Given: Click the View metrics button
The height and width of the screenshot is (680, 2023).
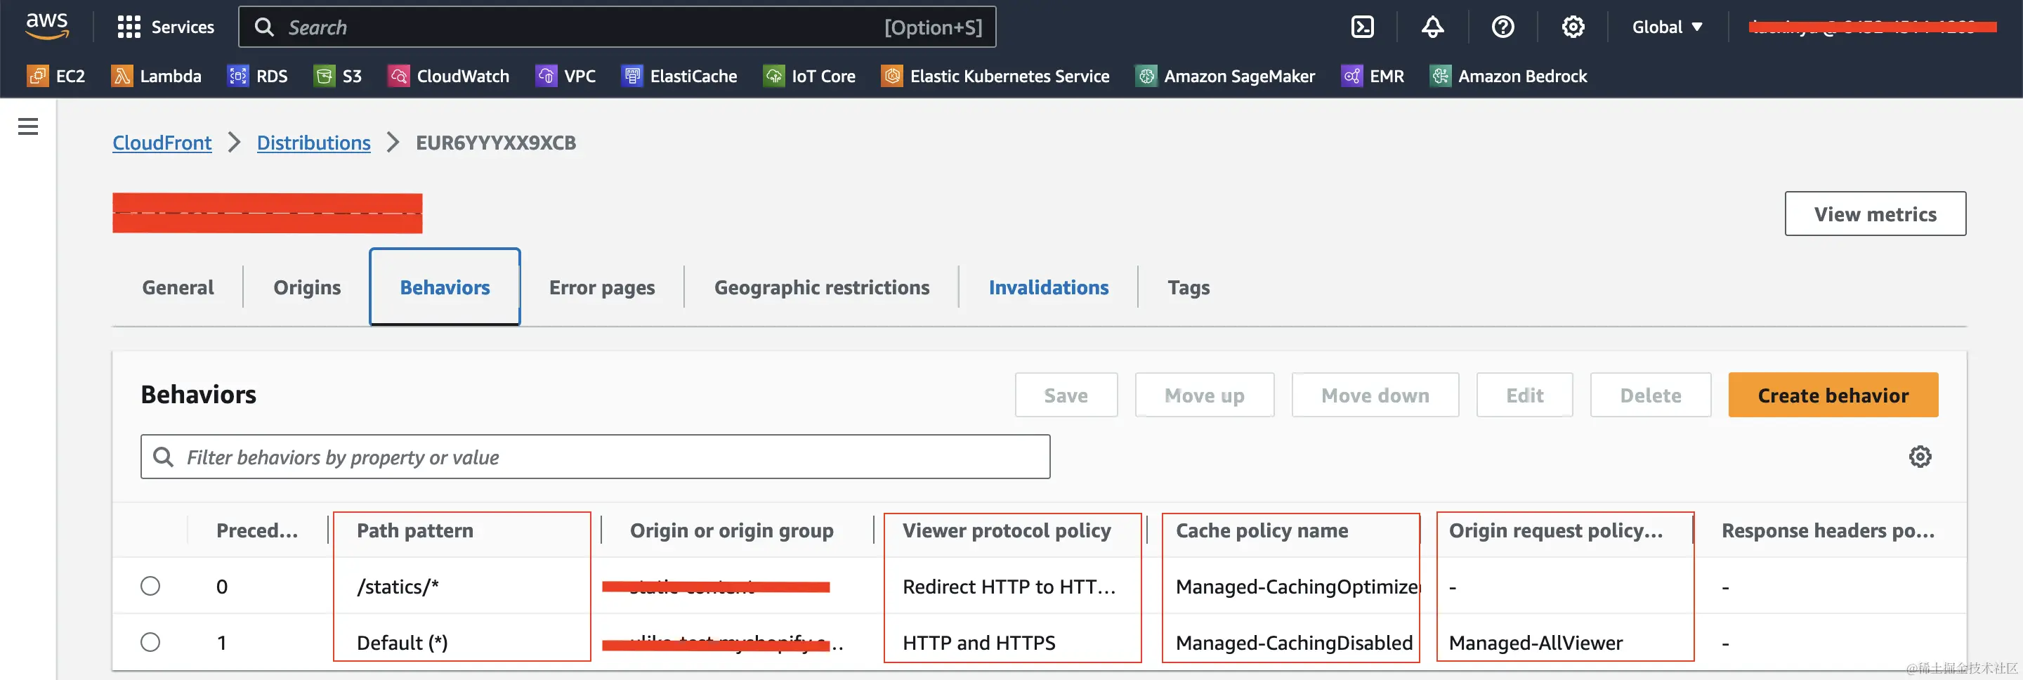Looking at the screenshot, I should pyautogui.click(x=1875, y=214).
